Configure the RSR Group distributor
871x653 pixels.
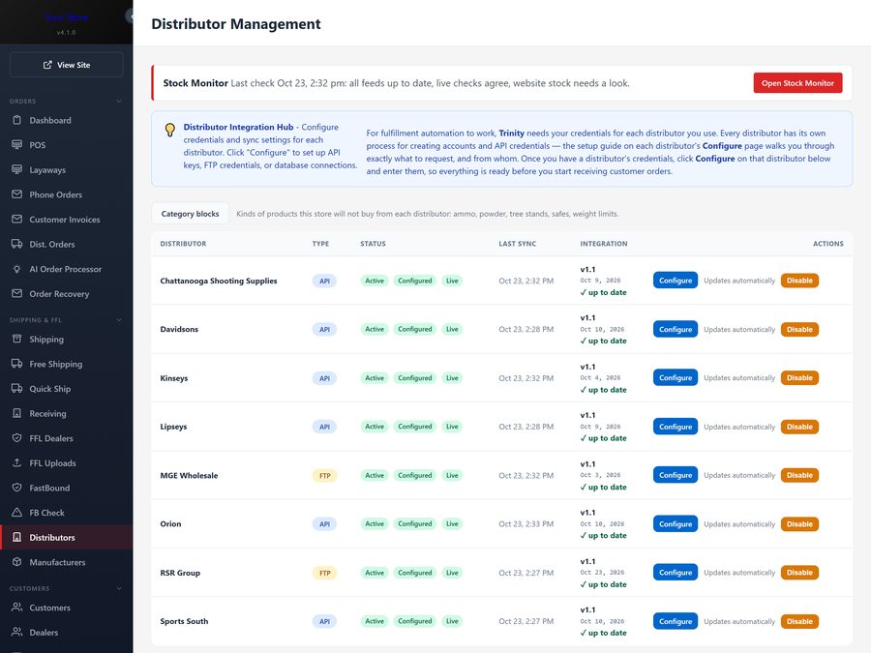(x=675, y=573)
